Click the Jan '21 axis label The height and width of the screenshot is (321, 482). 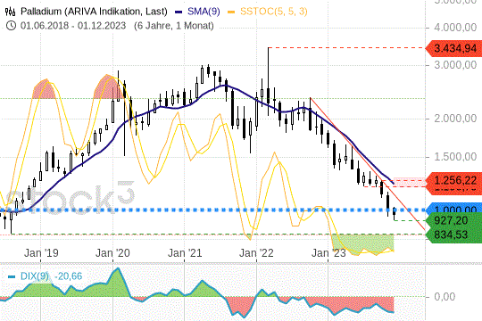(185, 253)
